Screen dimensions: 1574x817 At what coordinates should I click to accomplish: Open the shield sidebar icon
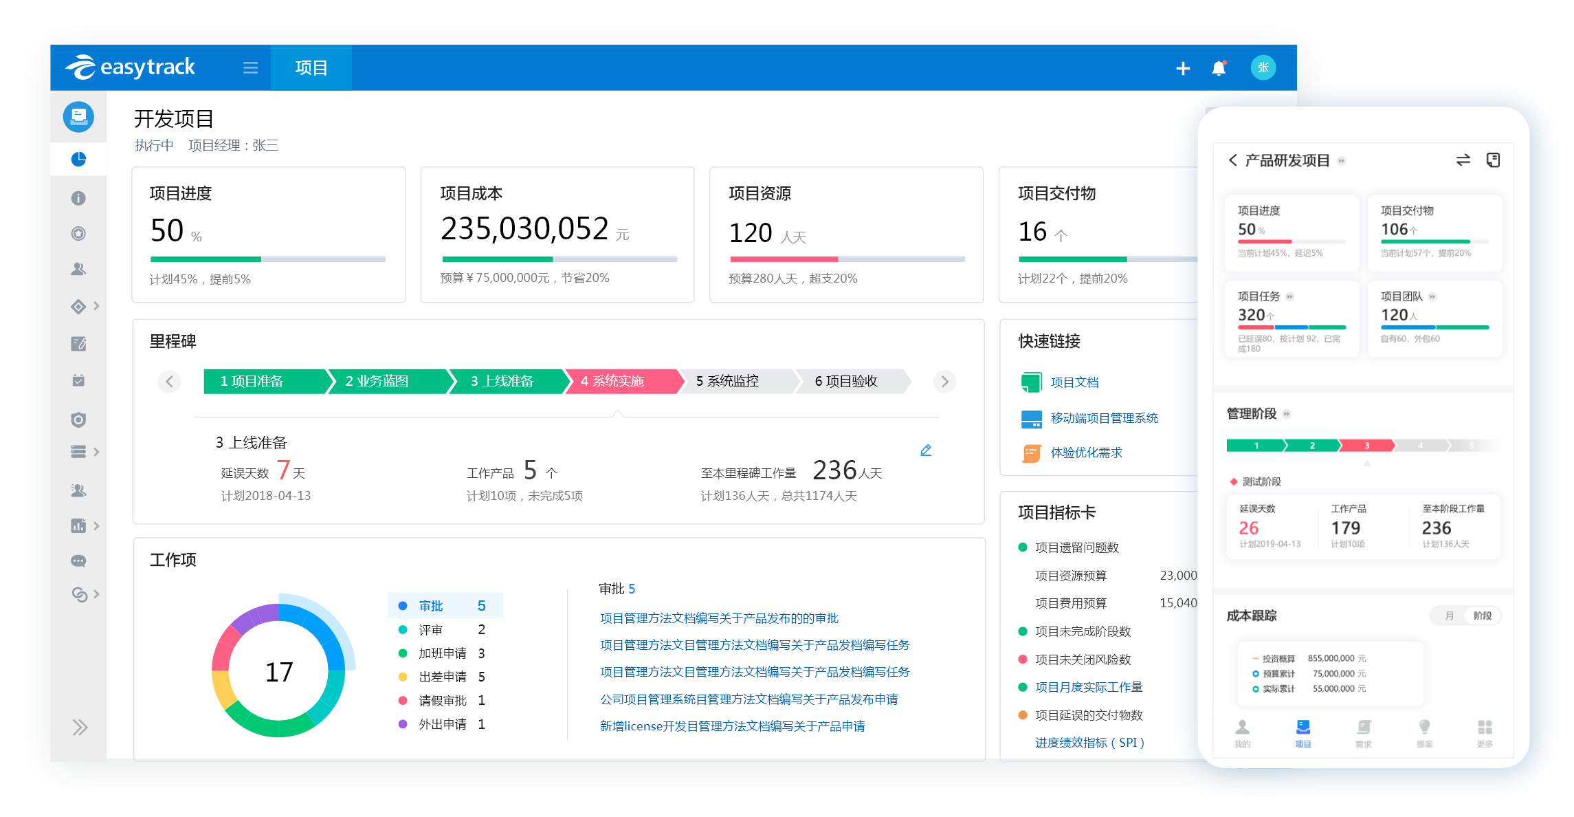pyautogui.click(x=78, y=420)
